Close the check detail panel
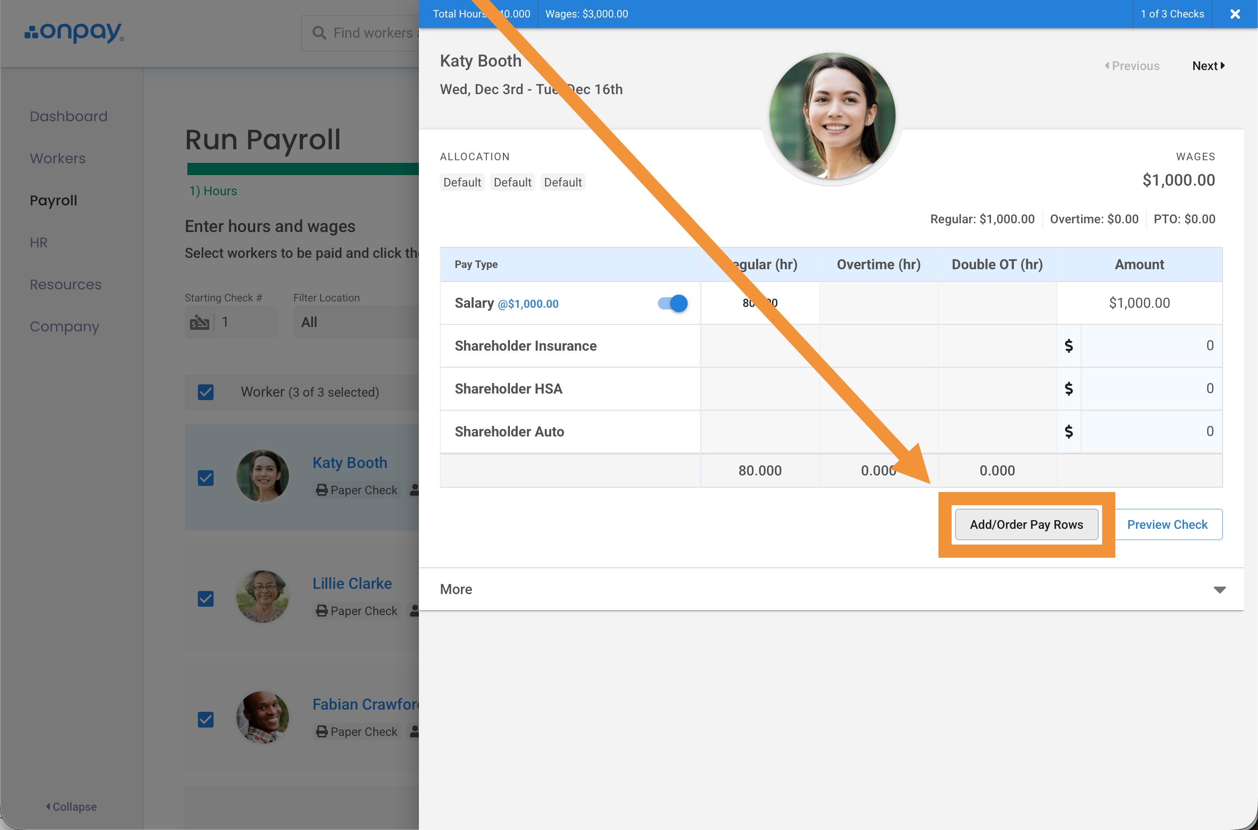This screenshot has height=830, width=1258. (x=1235, y=14)
